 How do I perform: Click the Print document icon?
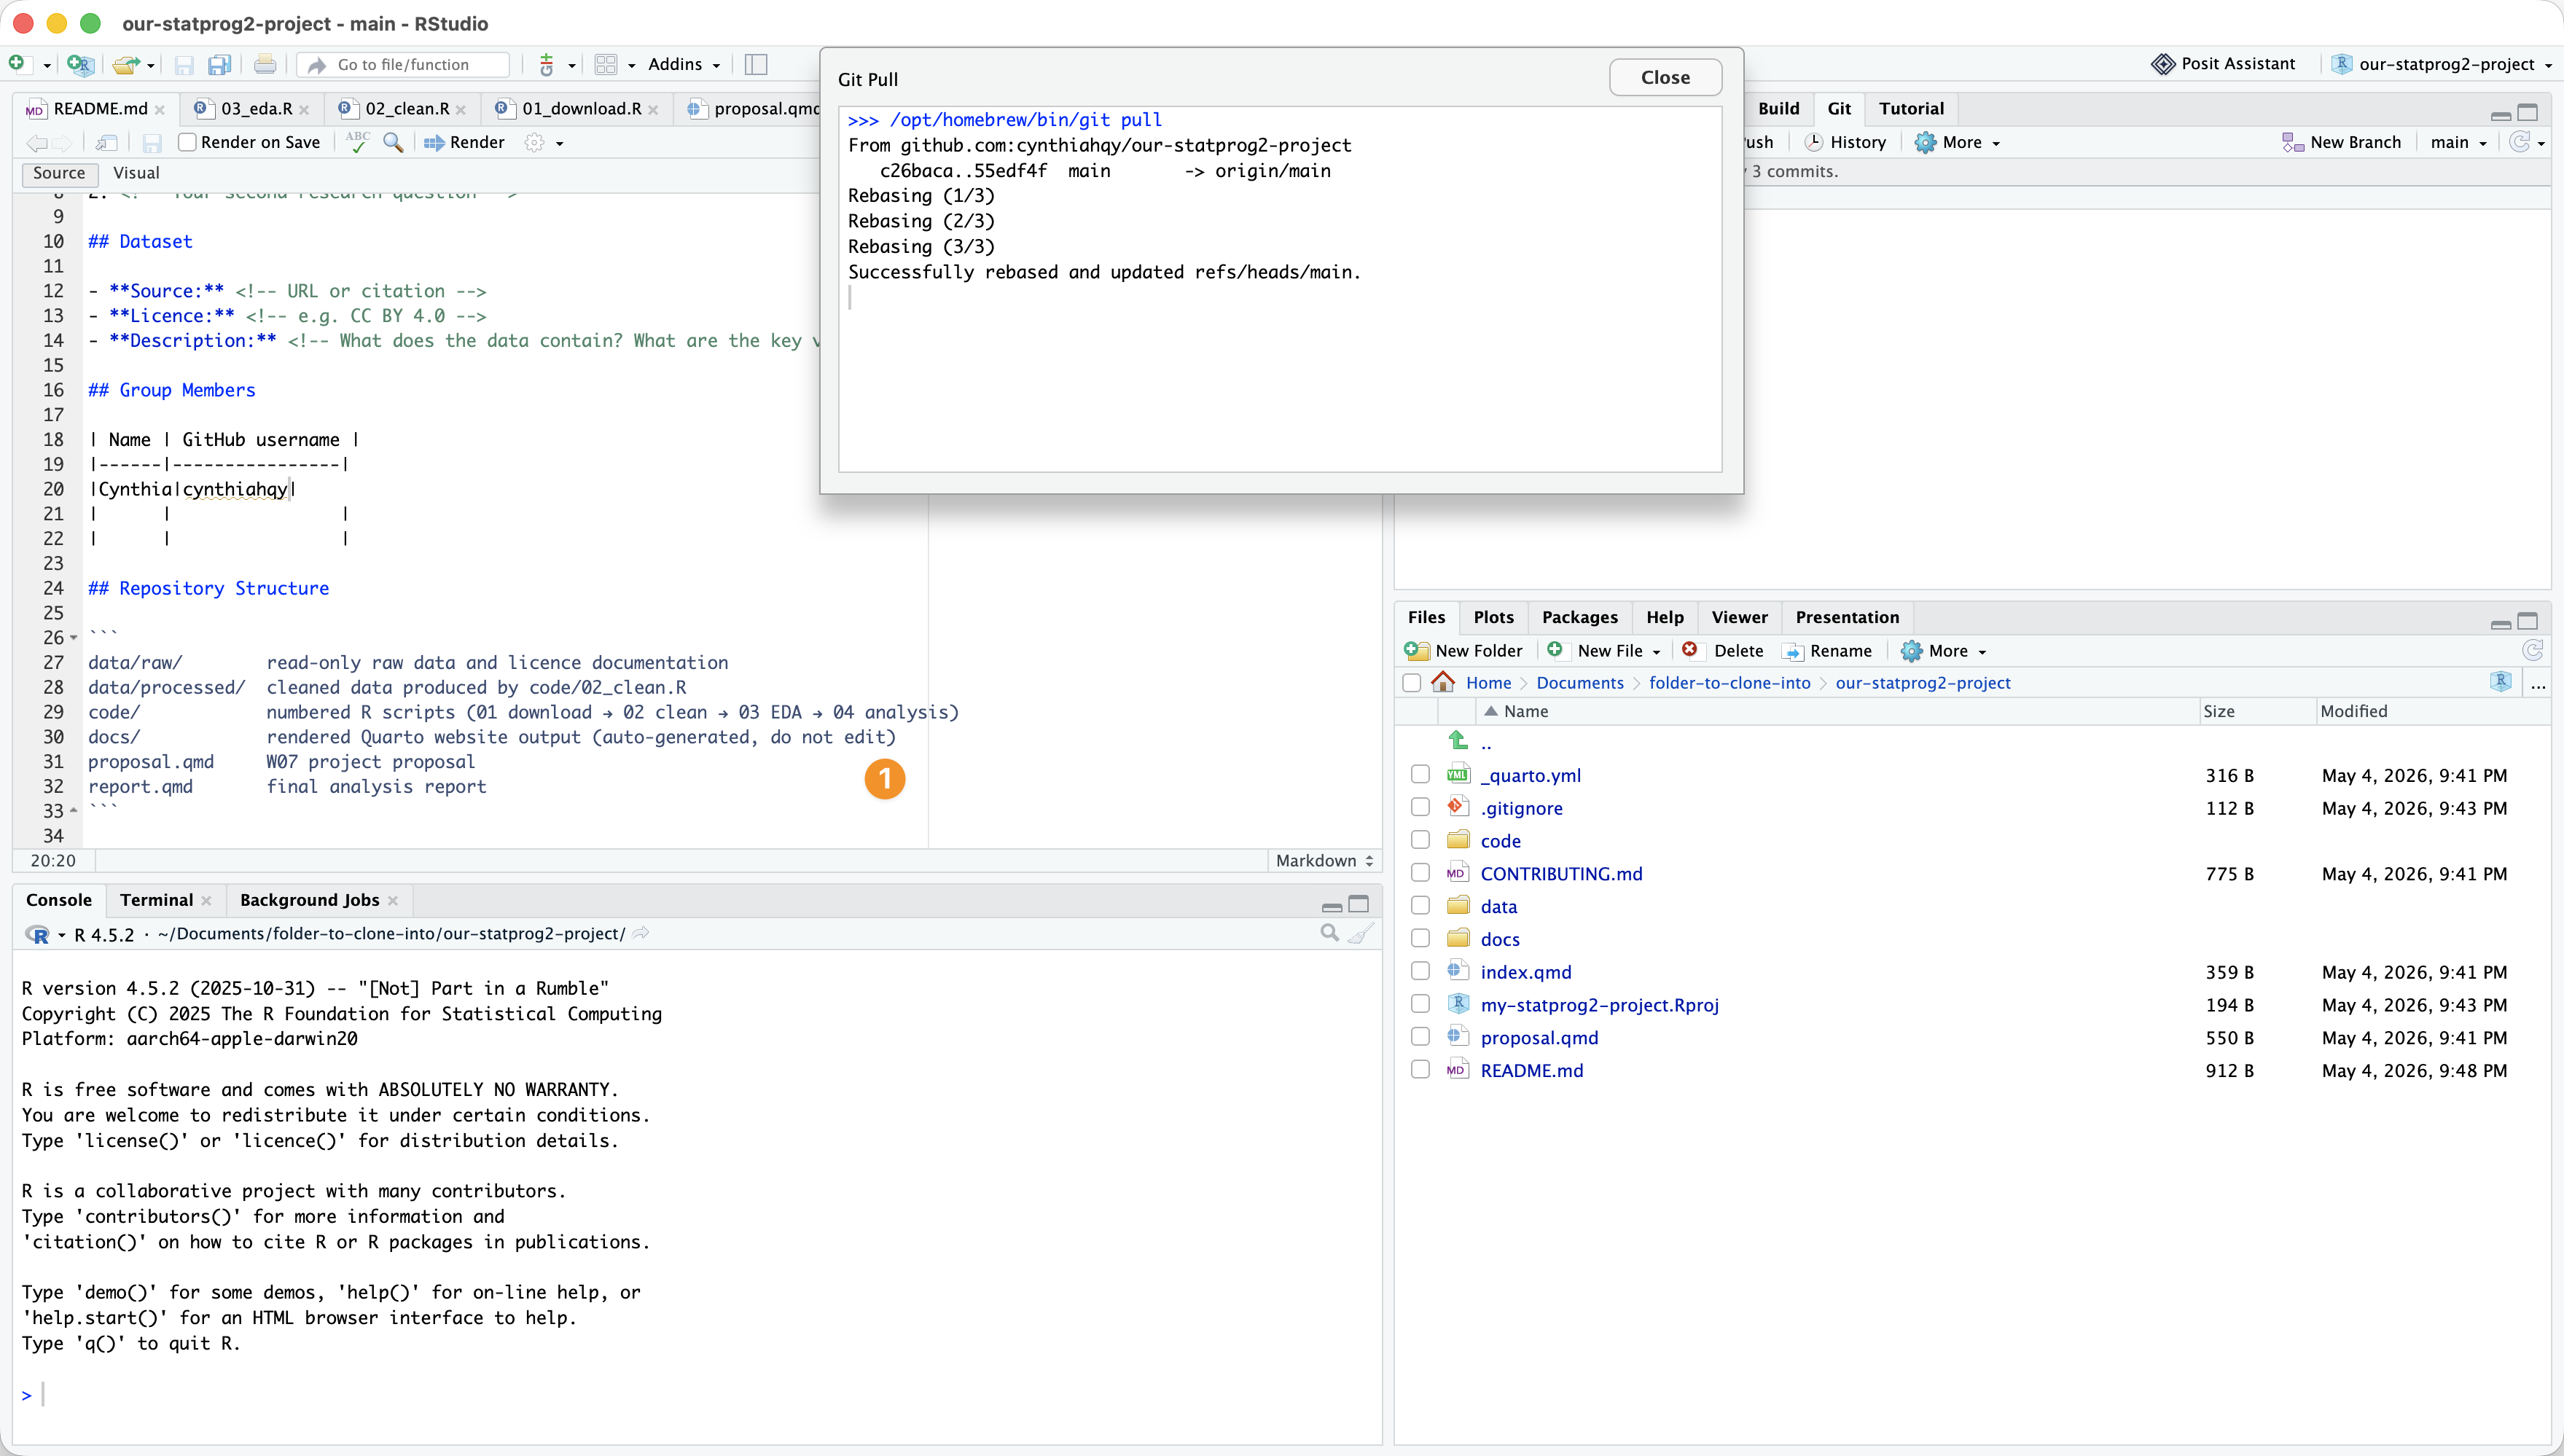[264, 65]
